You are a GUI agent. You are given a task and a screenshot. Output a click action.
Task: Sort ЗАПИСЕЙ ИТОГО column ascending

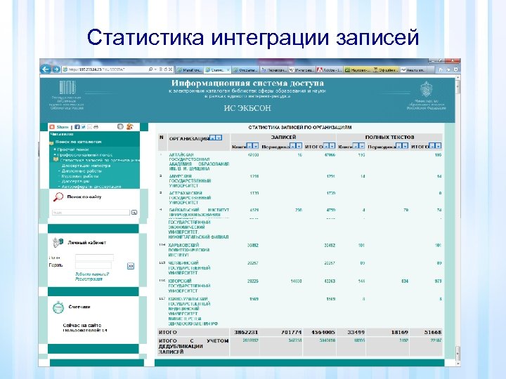coord(326,146)
